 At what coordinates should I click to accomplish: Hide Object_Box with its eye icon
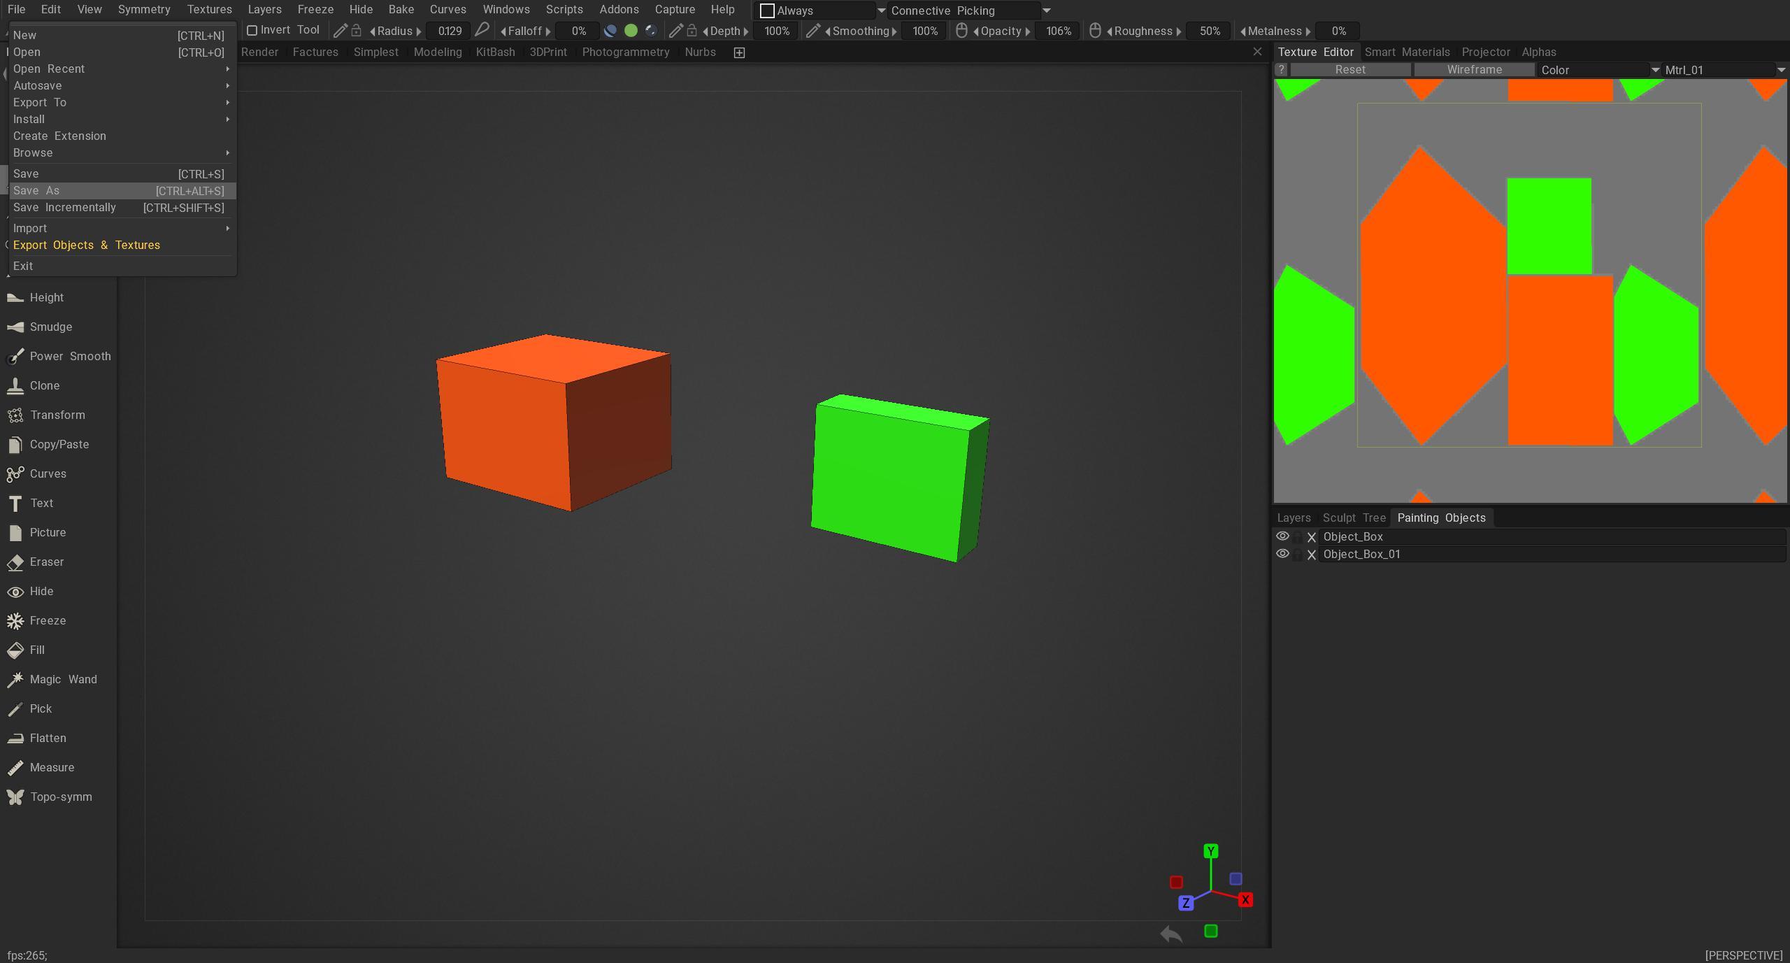coord(1282,536)
